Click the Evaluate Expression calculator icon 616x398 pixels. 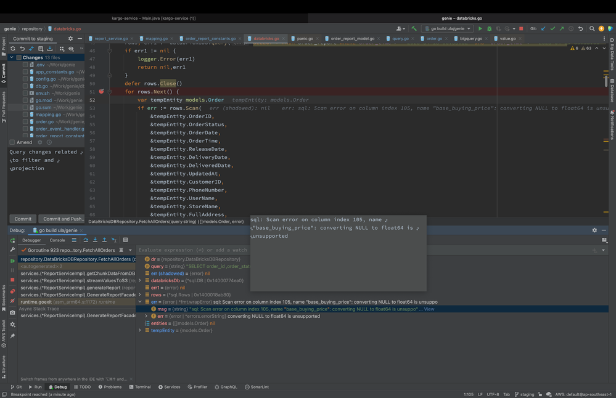coord(125,240)
